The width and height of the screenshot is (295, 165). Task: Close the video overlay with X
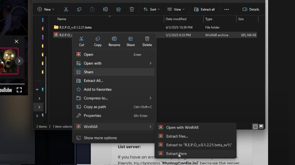click(16, 41)
